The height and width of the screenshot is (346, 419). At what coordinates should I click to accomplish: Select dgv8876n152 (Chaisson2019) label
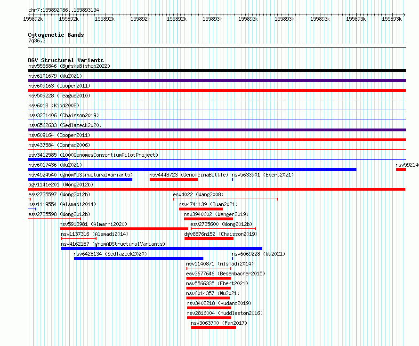tap(221, 234)
